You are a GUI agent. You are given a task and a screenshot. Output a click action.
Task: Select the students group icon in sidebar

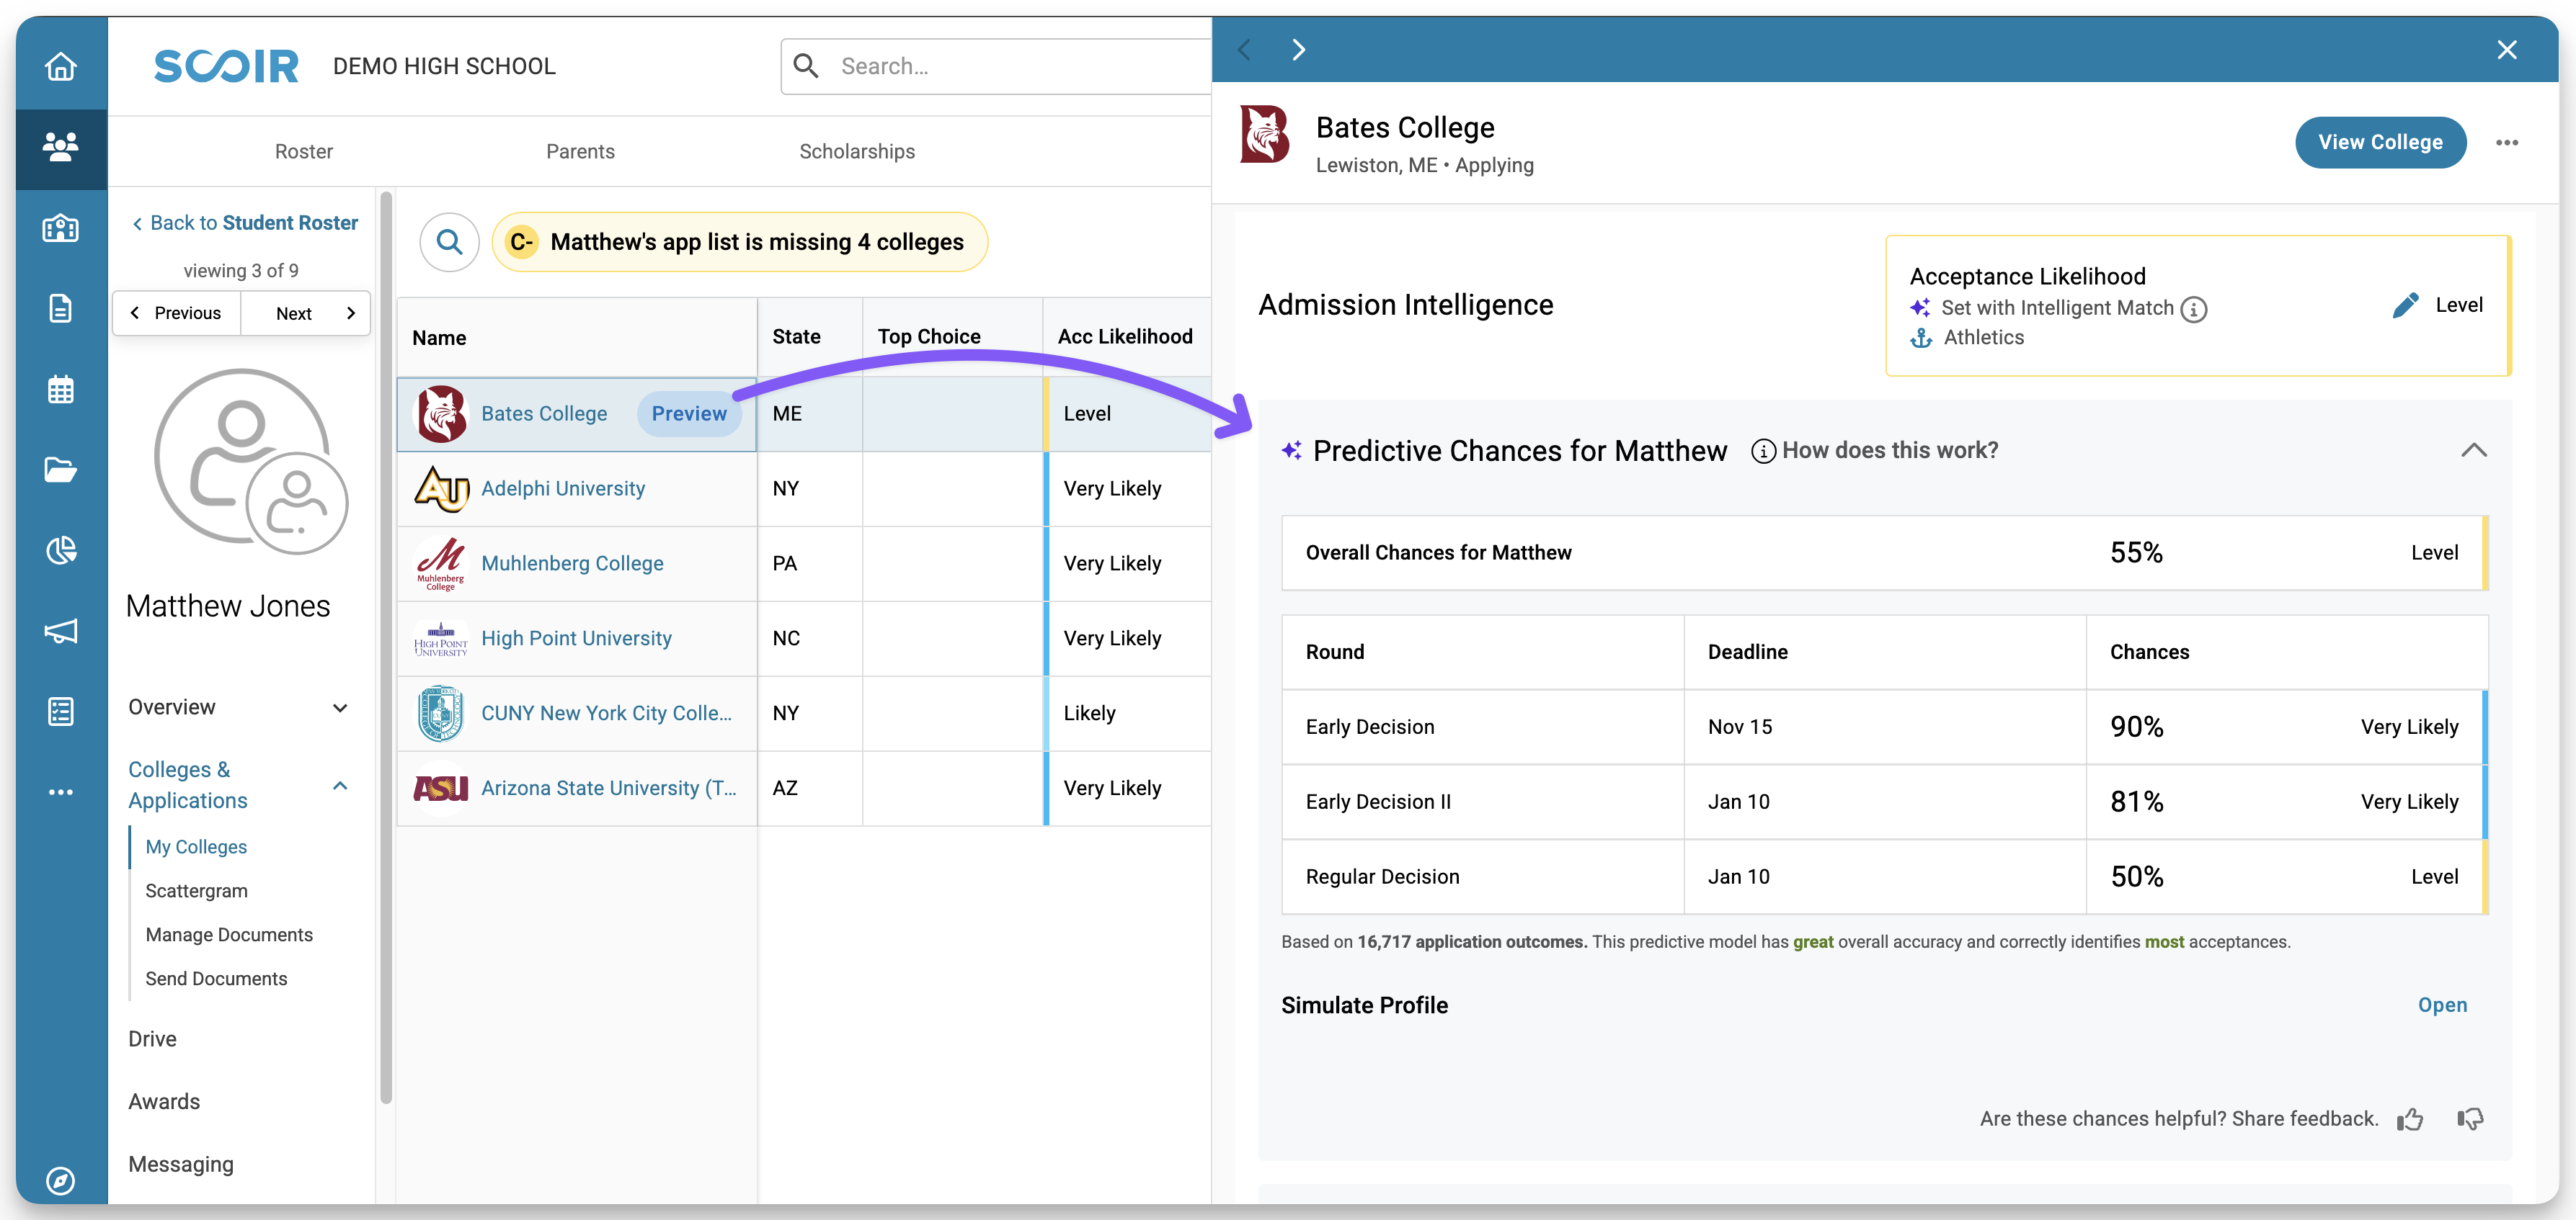(61, 147)
